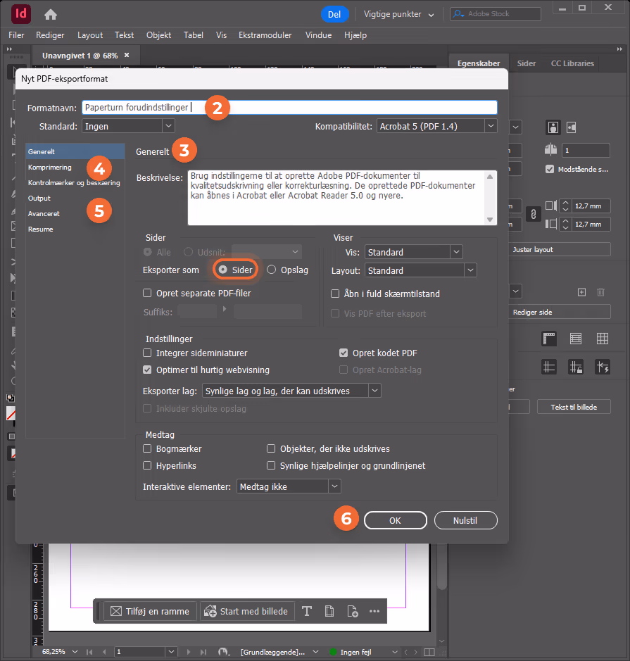Click the chain link icon between margin fields
This screenshot has height=661, width=630.
click(534, 215)
